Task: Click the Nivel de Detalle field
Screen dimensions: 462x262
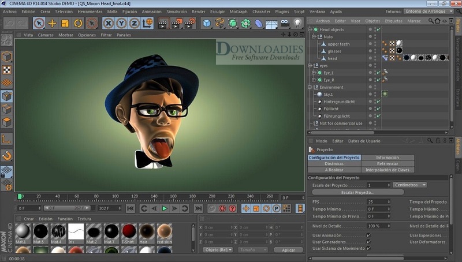Action: click(378, 226)
